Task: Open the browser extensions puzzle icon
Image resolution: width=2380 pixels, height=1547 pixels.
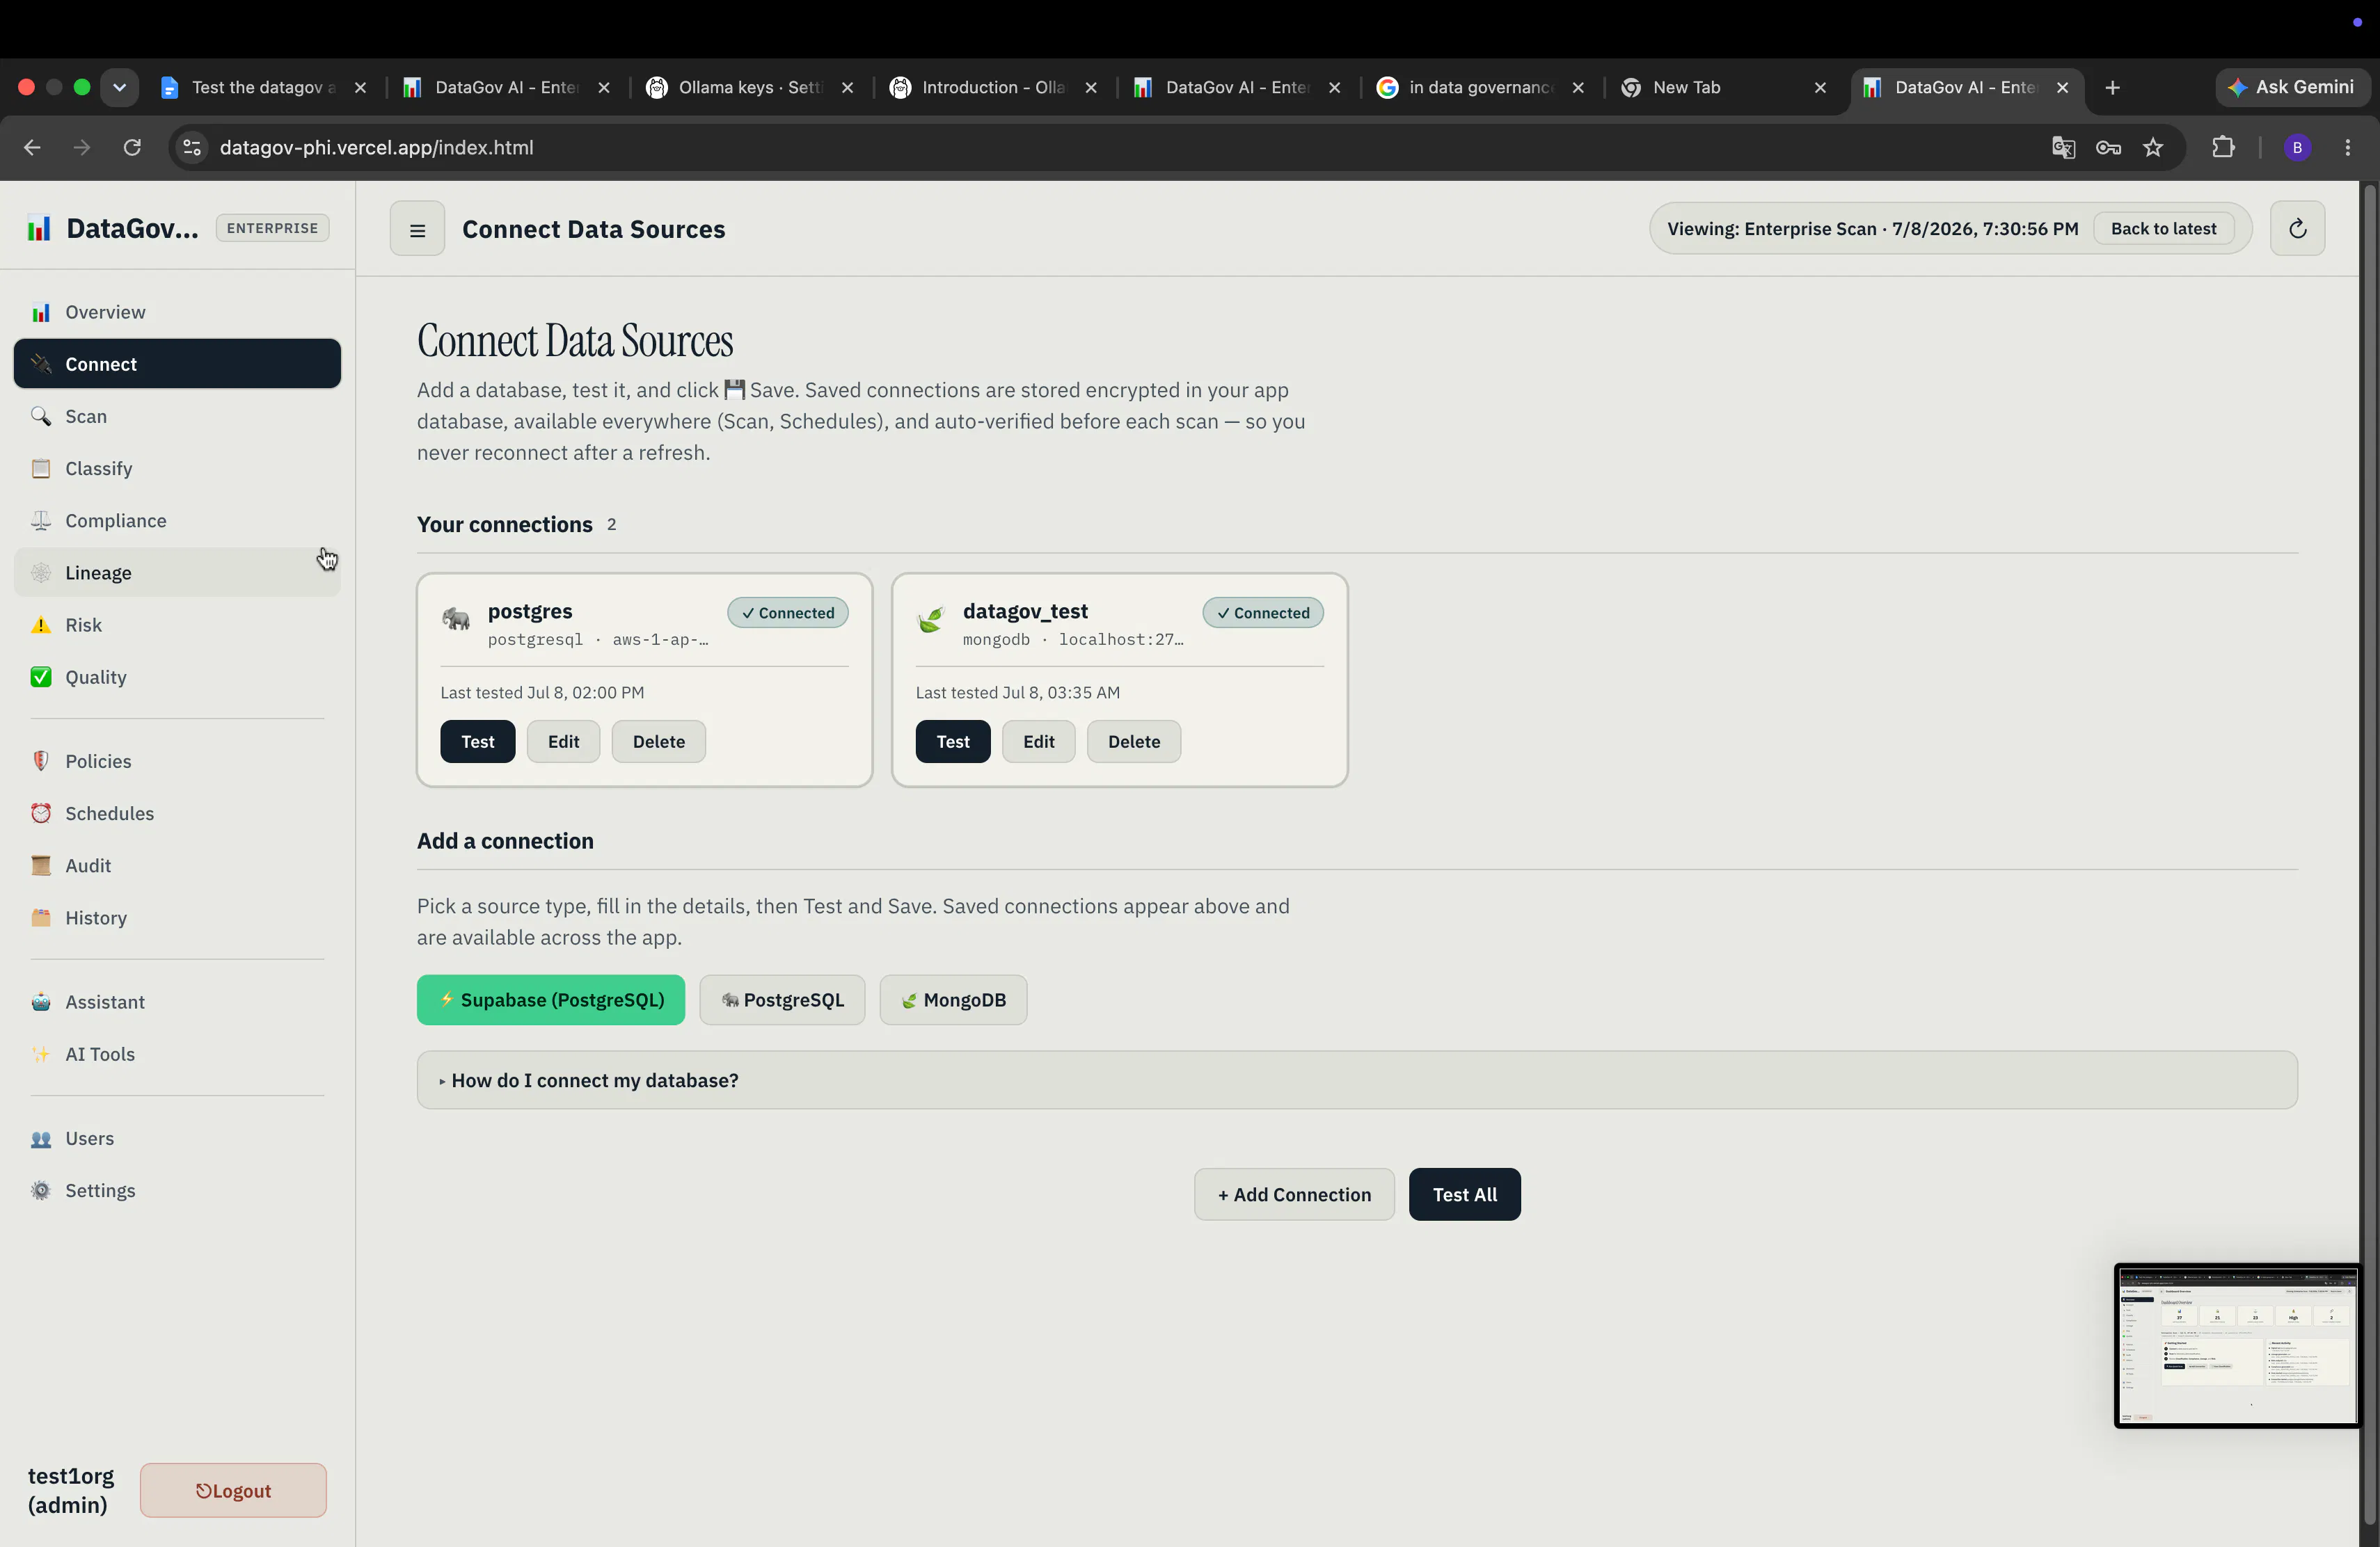Action: pyautogui.click(x=2222, y=147)
